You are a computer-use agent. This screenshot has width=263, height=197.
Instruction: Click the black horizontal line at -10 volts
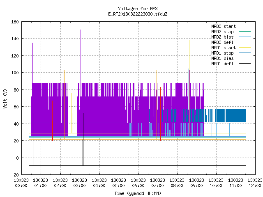[137, 166]
